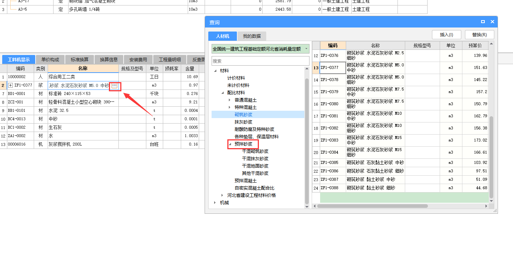Image resolution: width=513 pixels, height=264 pixels.
Task: Click the ellipsis browse button in name cell
Action: (114, 85)
